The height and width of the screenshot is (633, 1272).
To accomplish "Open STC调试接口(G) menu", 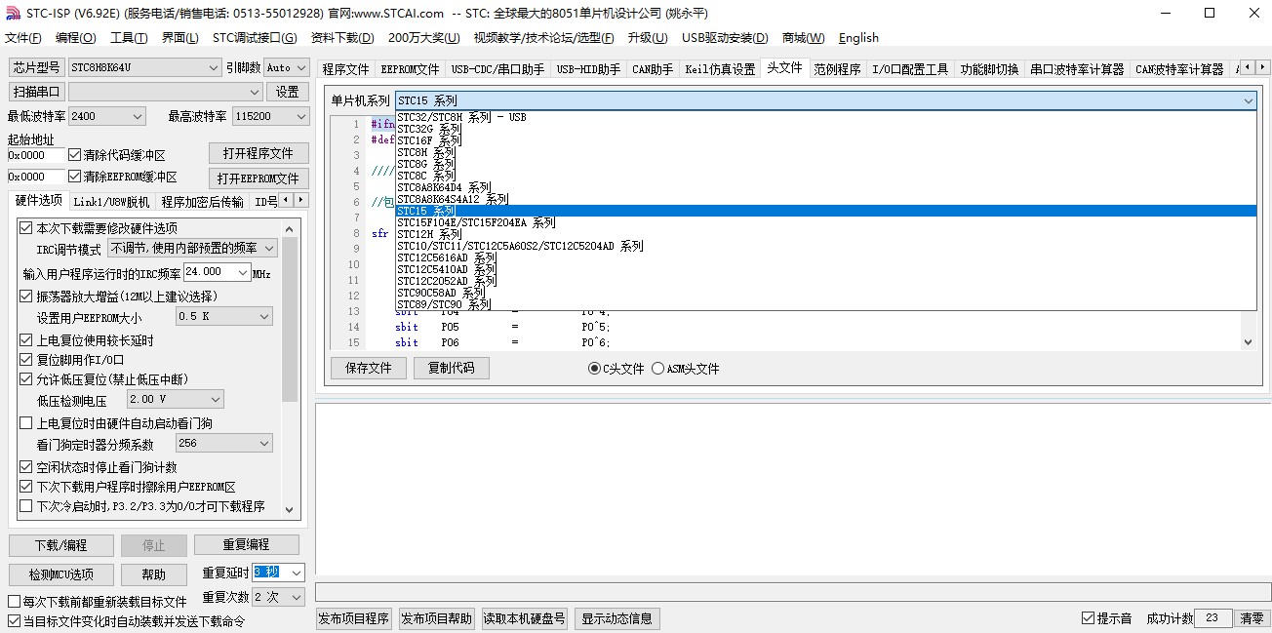I will coord(255,38).
